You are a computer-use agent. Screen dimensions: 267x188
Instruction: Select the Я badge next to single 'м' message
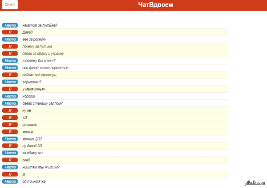[10, 174]
